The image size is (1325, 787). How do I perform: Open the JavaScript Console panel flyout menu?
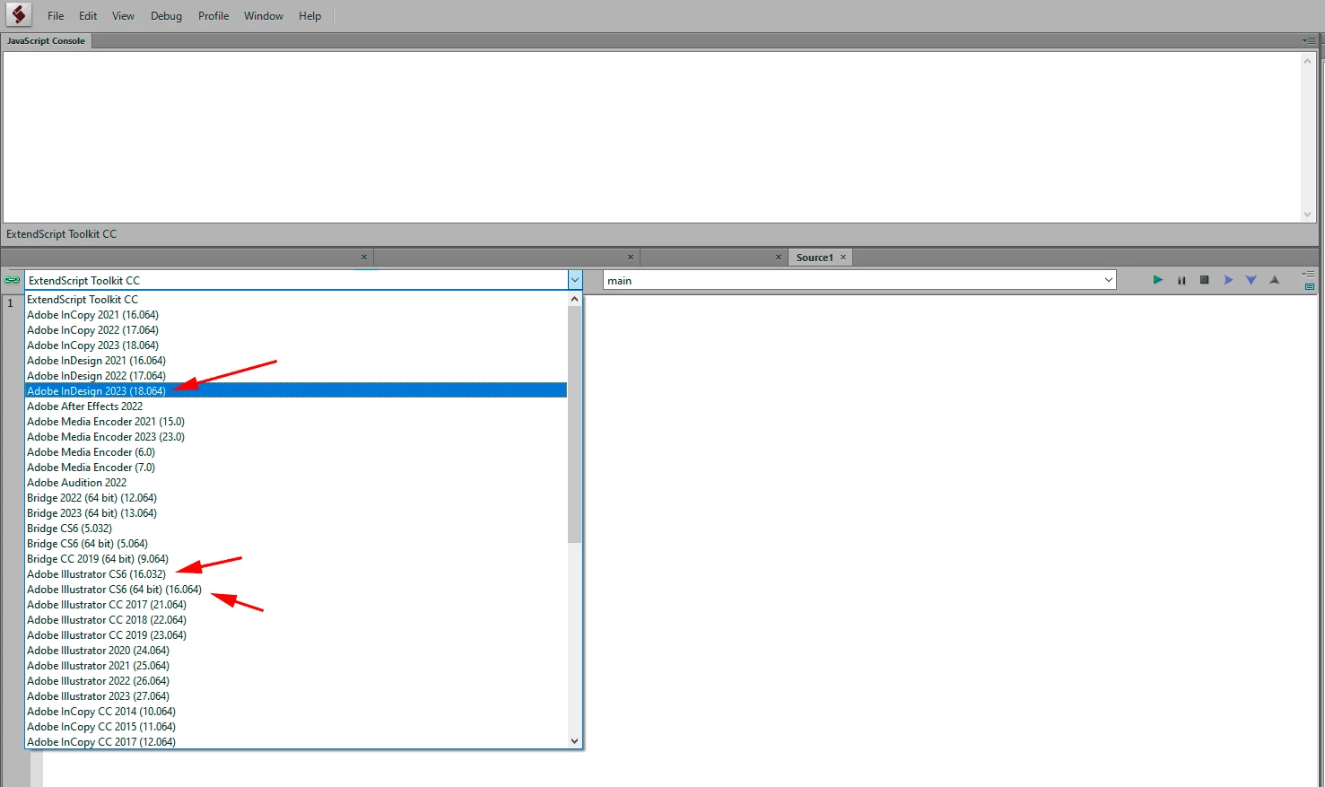[1309, 40]
